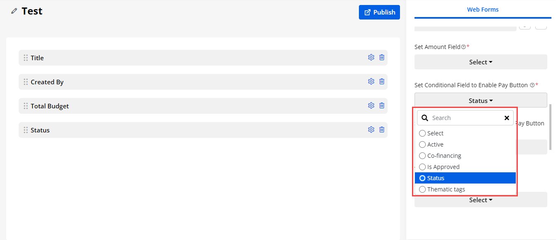Select the Active radio option
Viewport: 556px width, 240px height.
pyautogui.click(x=422, y=144)
